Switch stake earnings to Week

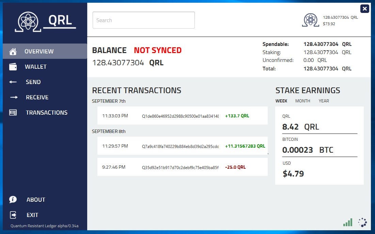[x=281, y=101]
